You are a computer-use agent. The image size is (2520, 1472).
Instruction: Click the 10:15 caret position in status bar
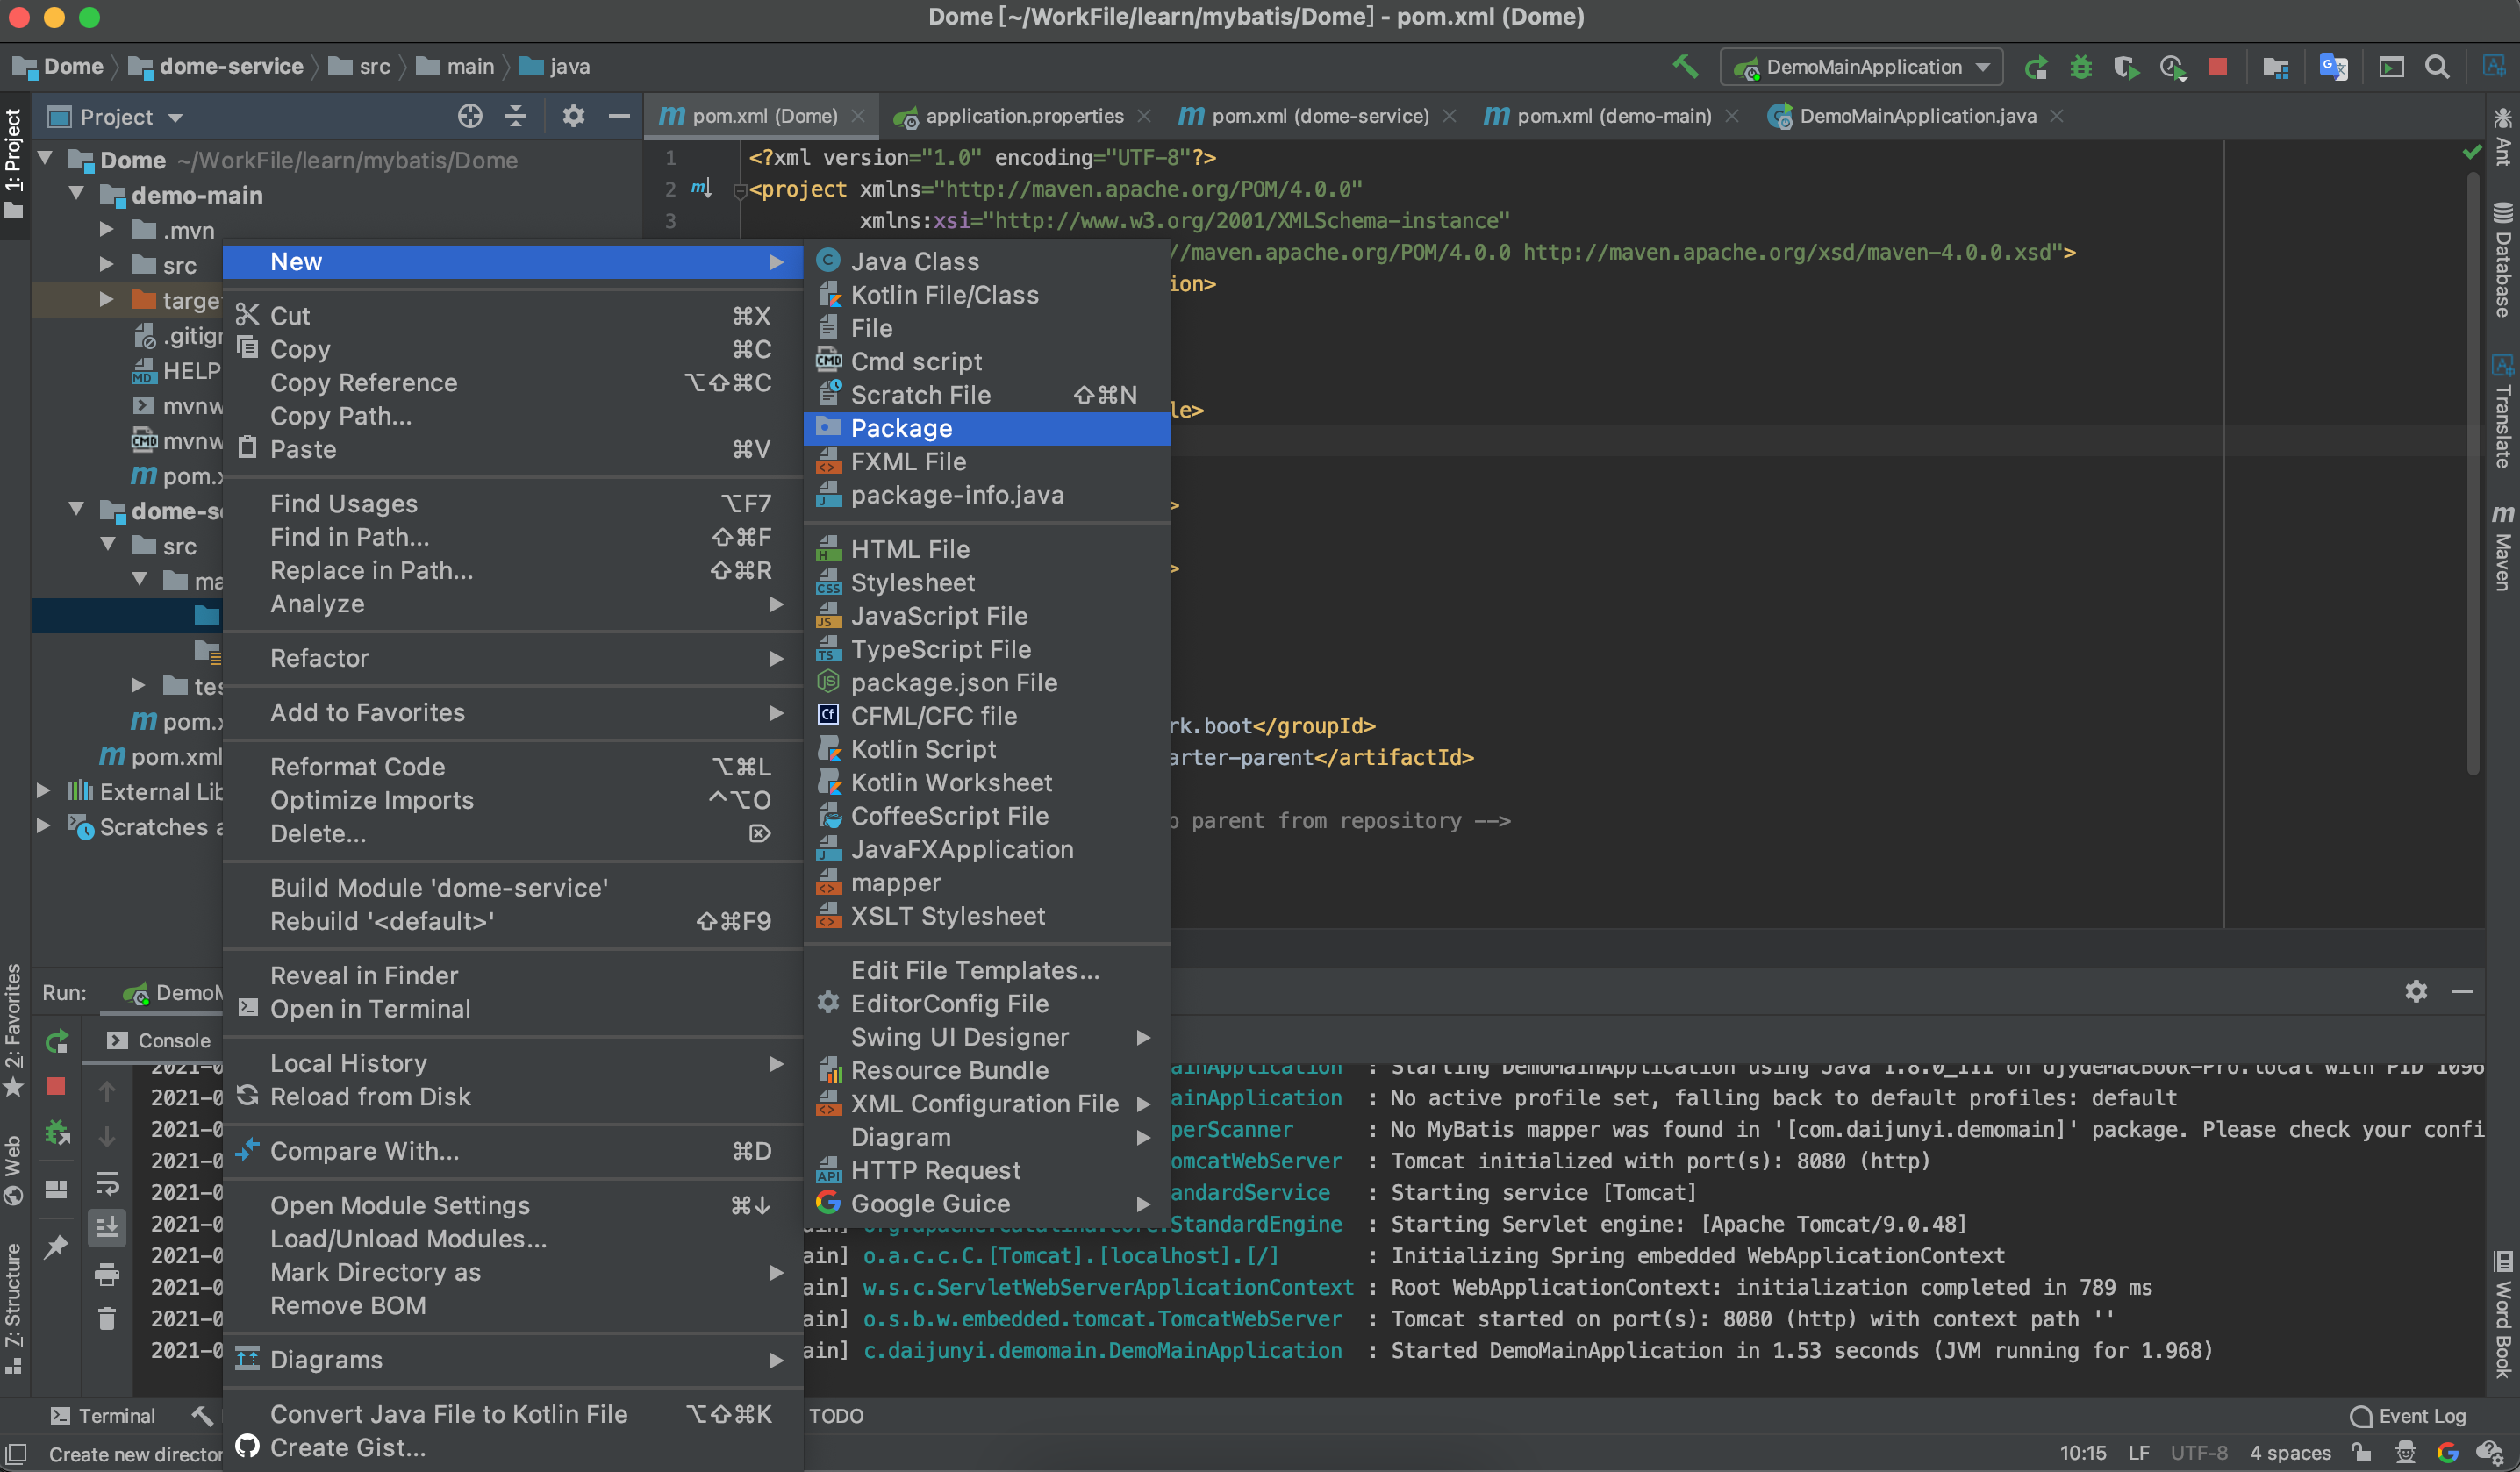click(x=2082, y=1453)
